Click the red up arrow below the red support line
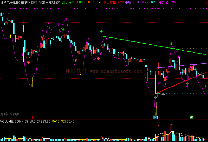Image resolution: width=208 pixels, height=142 pixels. (x=187, y=84)
